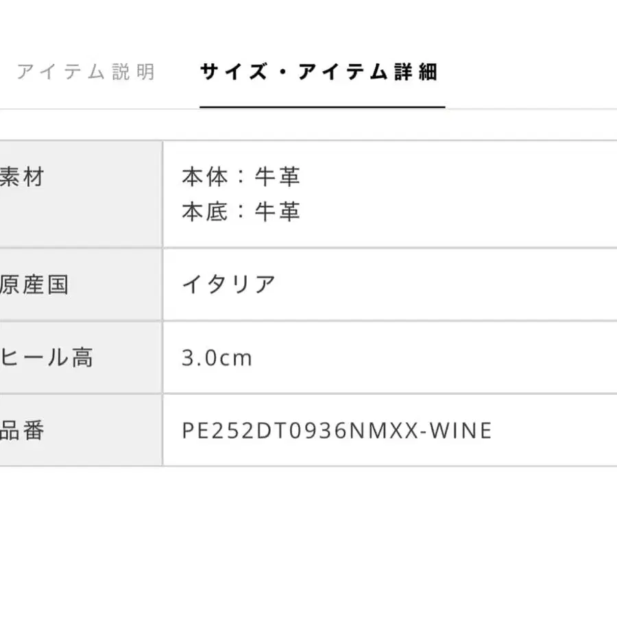Click empty space right of イタリア
Viewport: 617px width, 617px height.
click(446, 285)
